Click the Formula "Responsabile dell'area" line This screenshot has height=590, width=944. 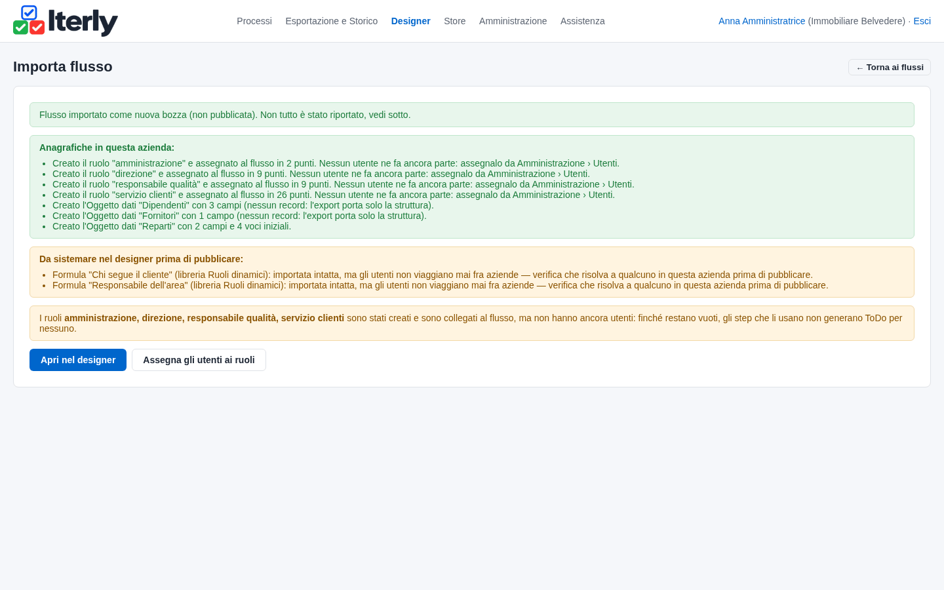coord(441,285)
